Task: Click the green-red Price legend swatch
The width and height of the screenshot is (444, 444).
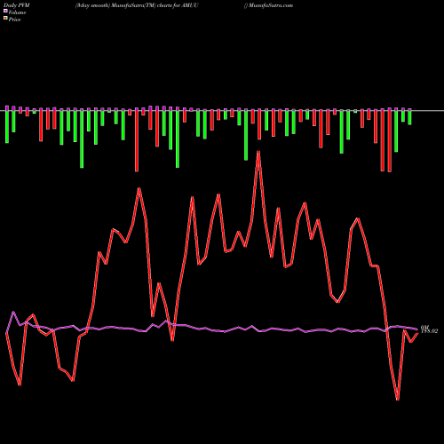Action: click(5, 19)
